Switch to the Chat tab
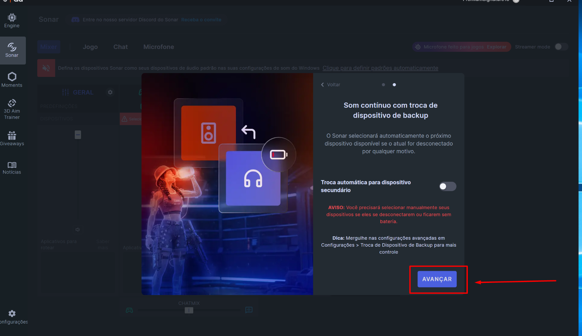The height and width of the screenshot is (336, 582). 120,47
